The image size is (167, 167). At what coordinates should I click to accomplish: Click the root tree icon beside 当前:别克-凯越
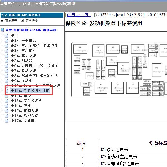[x=2, y=30]
